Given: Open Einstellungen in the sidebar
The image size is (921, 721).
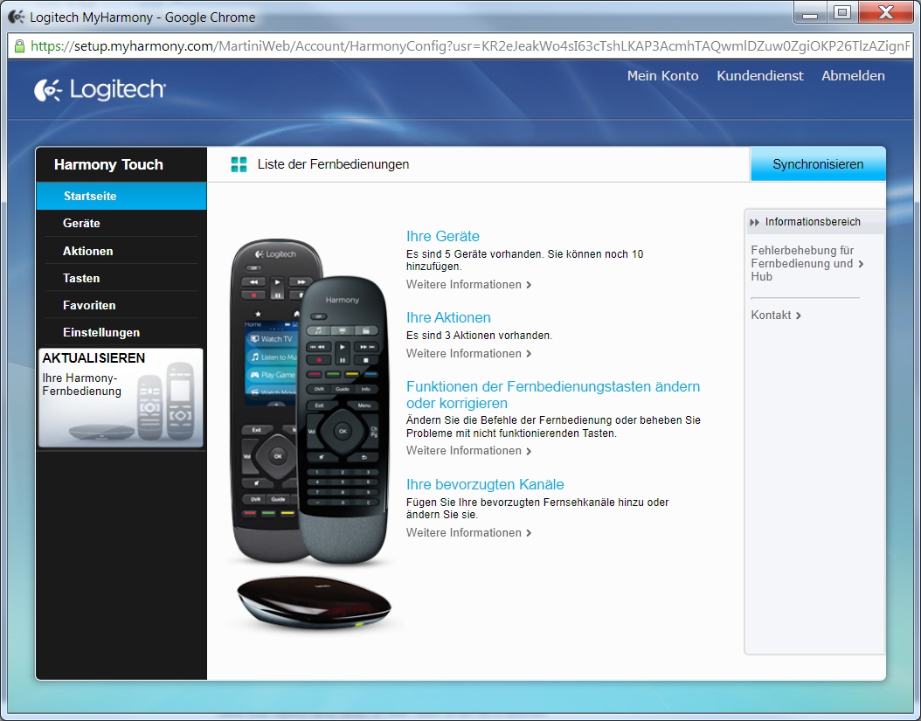Looking at the screenshot, I should [x=101, y=332].
